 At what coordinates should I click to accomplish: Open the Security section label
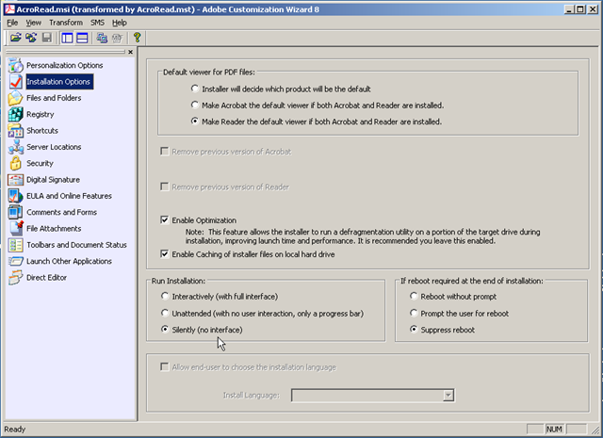pyautogui.click(x=40, y=164)
